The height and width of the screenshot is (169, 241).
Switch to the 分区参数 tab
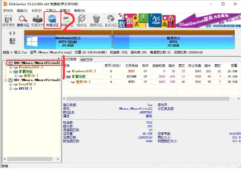click(70, 59)
